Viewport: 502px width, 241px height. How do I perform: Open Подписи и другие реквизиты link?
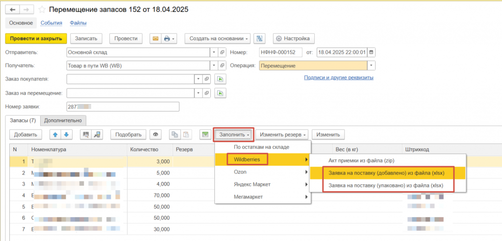(x=339, y=78)
